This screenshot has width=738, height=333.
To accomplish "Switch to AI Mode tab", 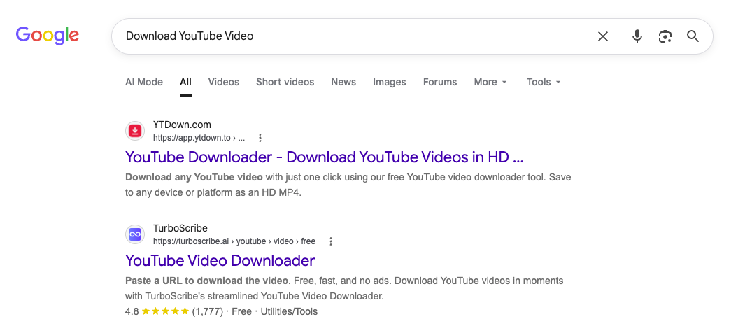I will coord(144,82).
